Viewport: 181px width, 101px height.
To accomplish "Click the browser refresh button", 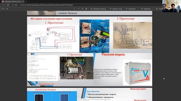I will [8, 5].
